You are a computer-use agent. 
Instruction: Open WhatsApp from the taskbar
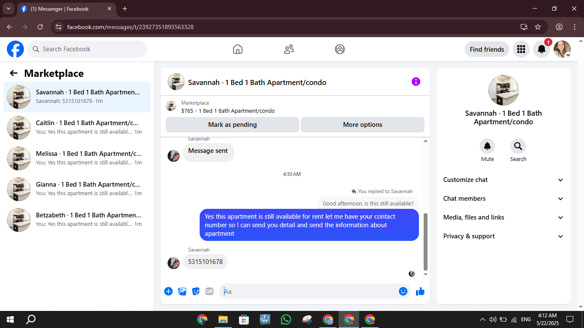click(286, 319)
